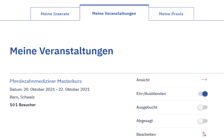The height and width of the screenshot is (139, 224).
Task: Click the Ausgebucht label text
Action: tap(147, 107)
